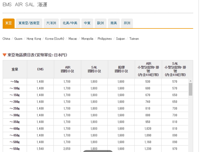Click the Taiwan link

(x=134, y=39)
